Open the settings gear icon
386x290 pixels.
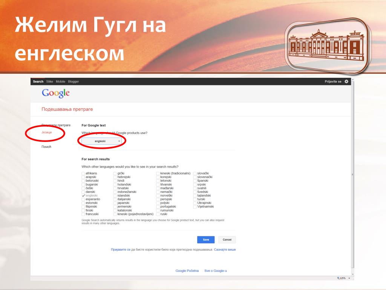coord(346,82)
